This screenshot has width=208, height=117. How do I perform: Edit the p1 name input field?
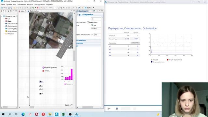pos(96,19)
